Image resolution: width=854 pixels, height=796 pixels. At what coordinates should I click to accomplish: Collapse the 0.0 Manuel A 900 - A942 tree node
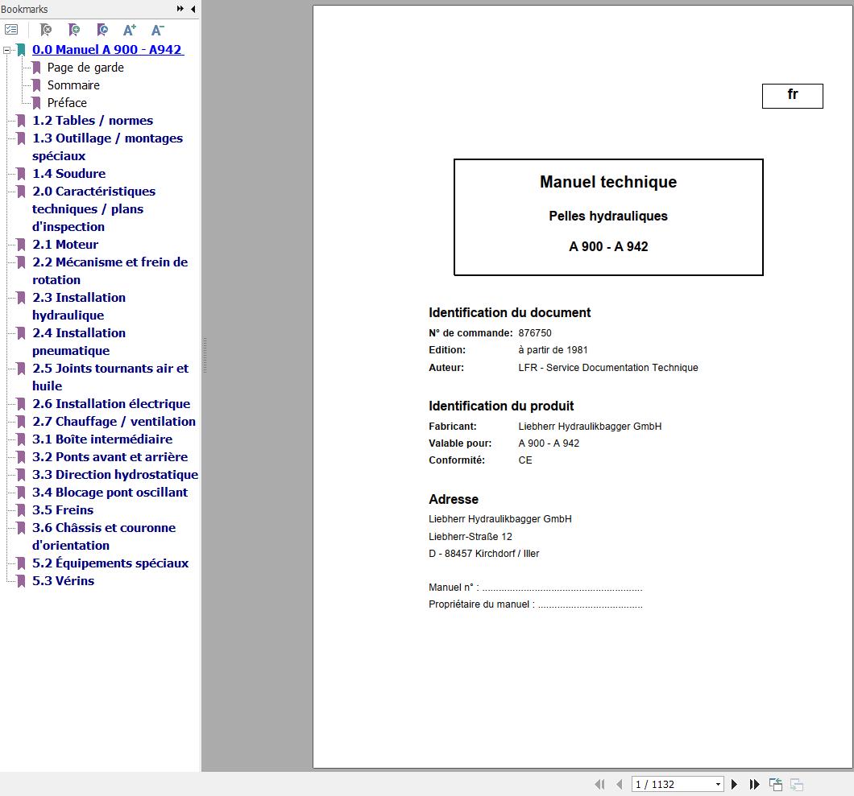tap(6, 50)
